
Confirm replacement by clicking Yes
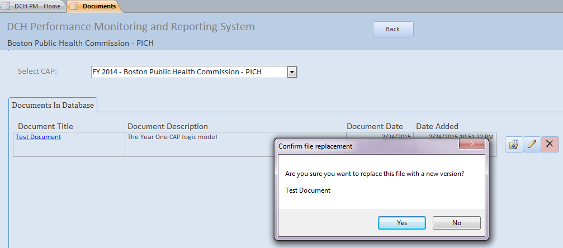[x=401, y=222]
